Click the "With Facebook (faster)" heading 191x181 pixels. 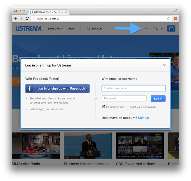(x=42, y=79)
